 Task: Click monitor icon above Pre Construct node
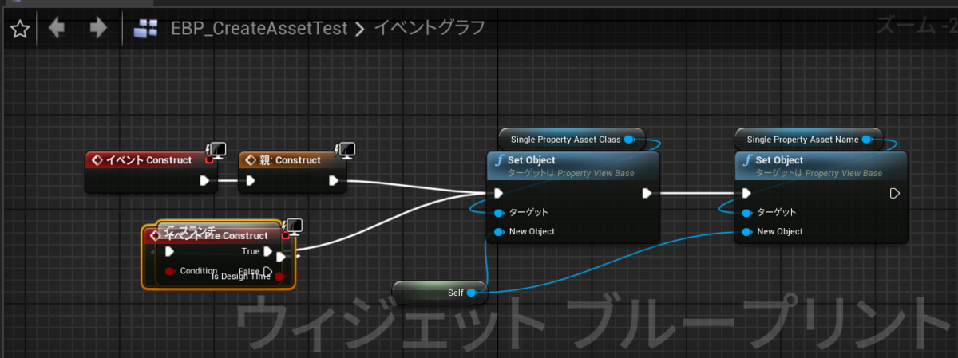[293, 226]
